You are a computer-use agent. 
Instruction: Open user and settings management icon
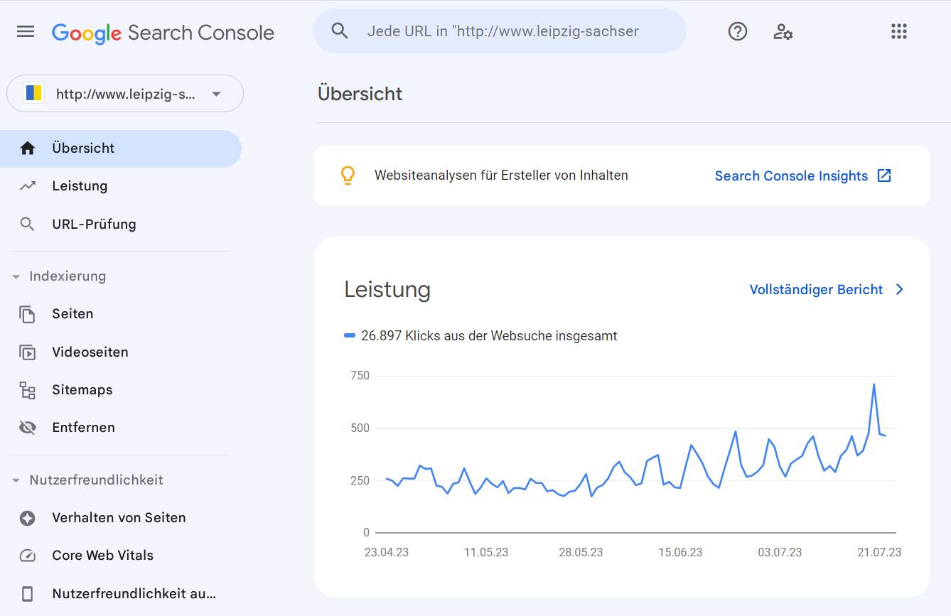[x=783, y=31]
